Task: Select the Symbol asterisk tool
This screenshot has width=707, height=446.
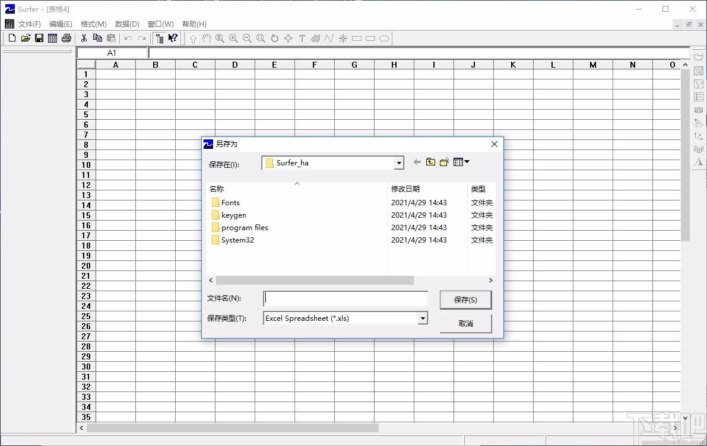Action: click(343, 39)
